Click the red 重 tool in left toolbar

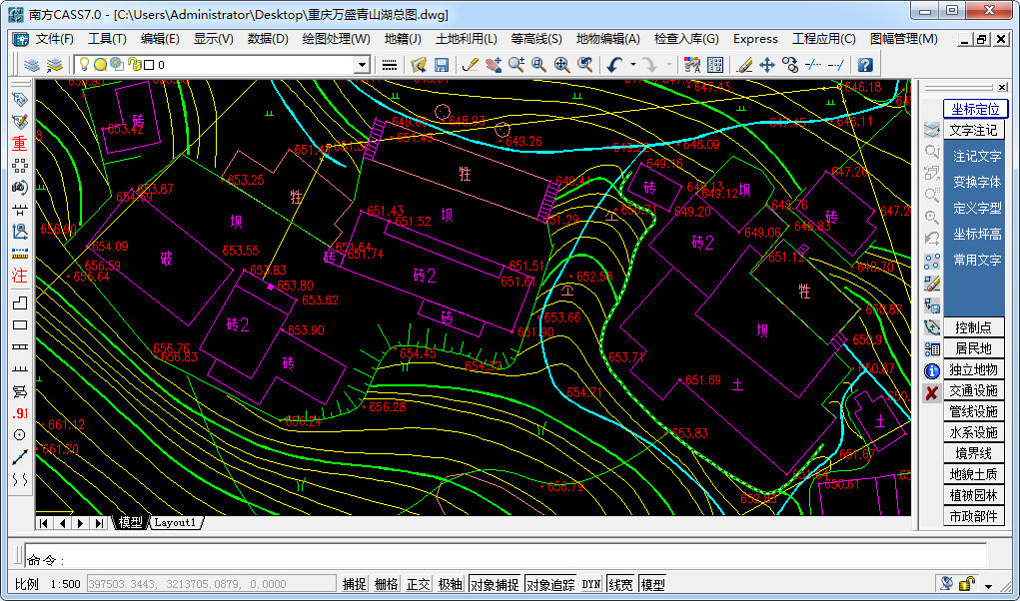click(20, 144)
